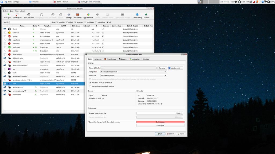Enable the Include in backups by default checkbox
This screenshot has width=275, height=154.
(91, 82)
